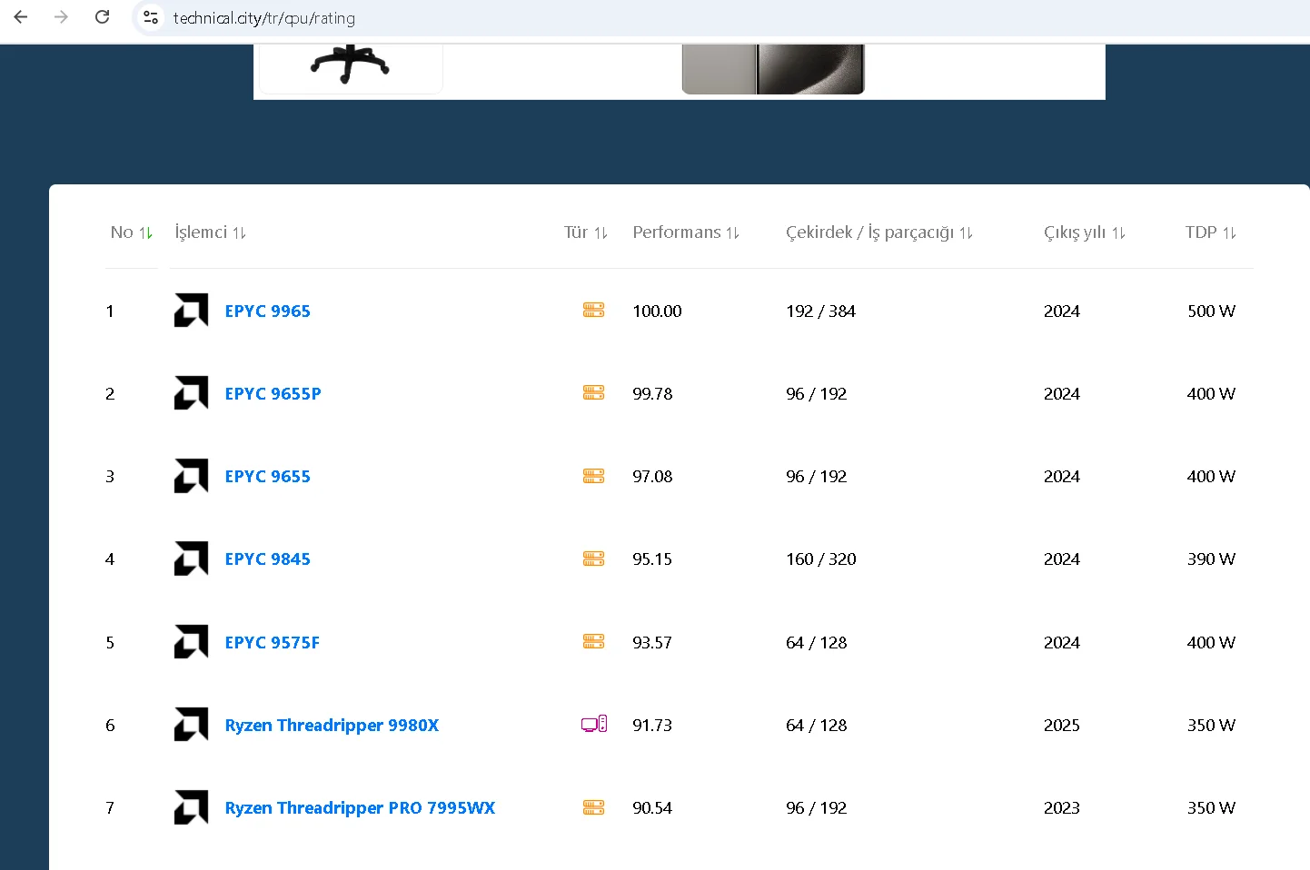The image size is (1310, 870).
Task: Sort table by TDP column
Action: click(x=1211, y=232)
